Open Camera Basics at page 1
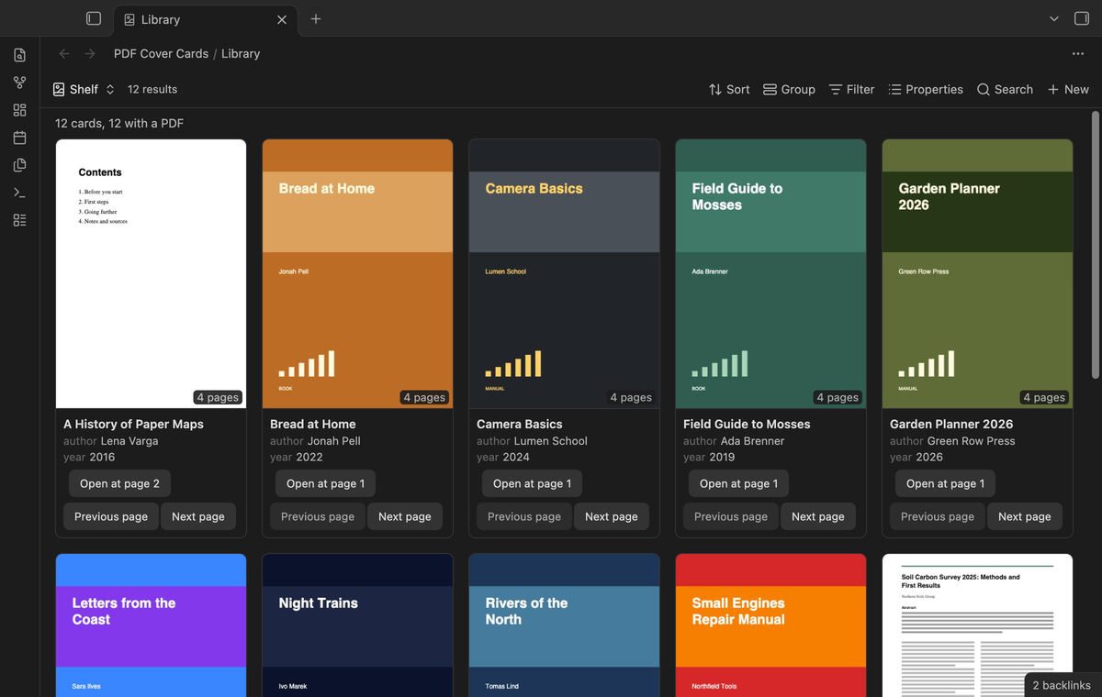 coord(532,483)
